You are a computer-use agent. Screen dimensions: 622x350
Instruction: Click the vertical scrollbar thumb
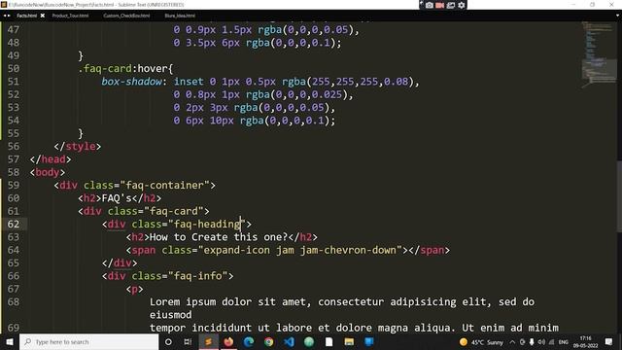[619, 195]
